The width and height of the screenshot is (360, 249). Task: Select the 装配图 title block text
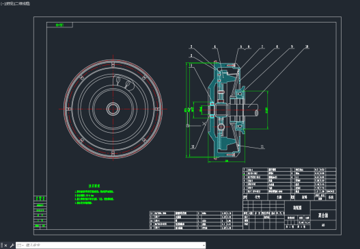click(297, 208)
